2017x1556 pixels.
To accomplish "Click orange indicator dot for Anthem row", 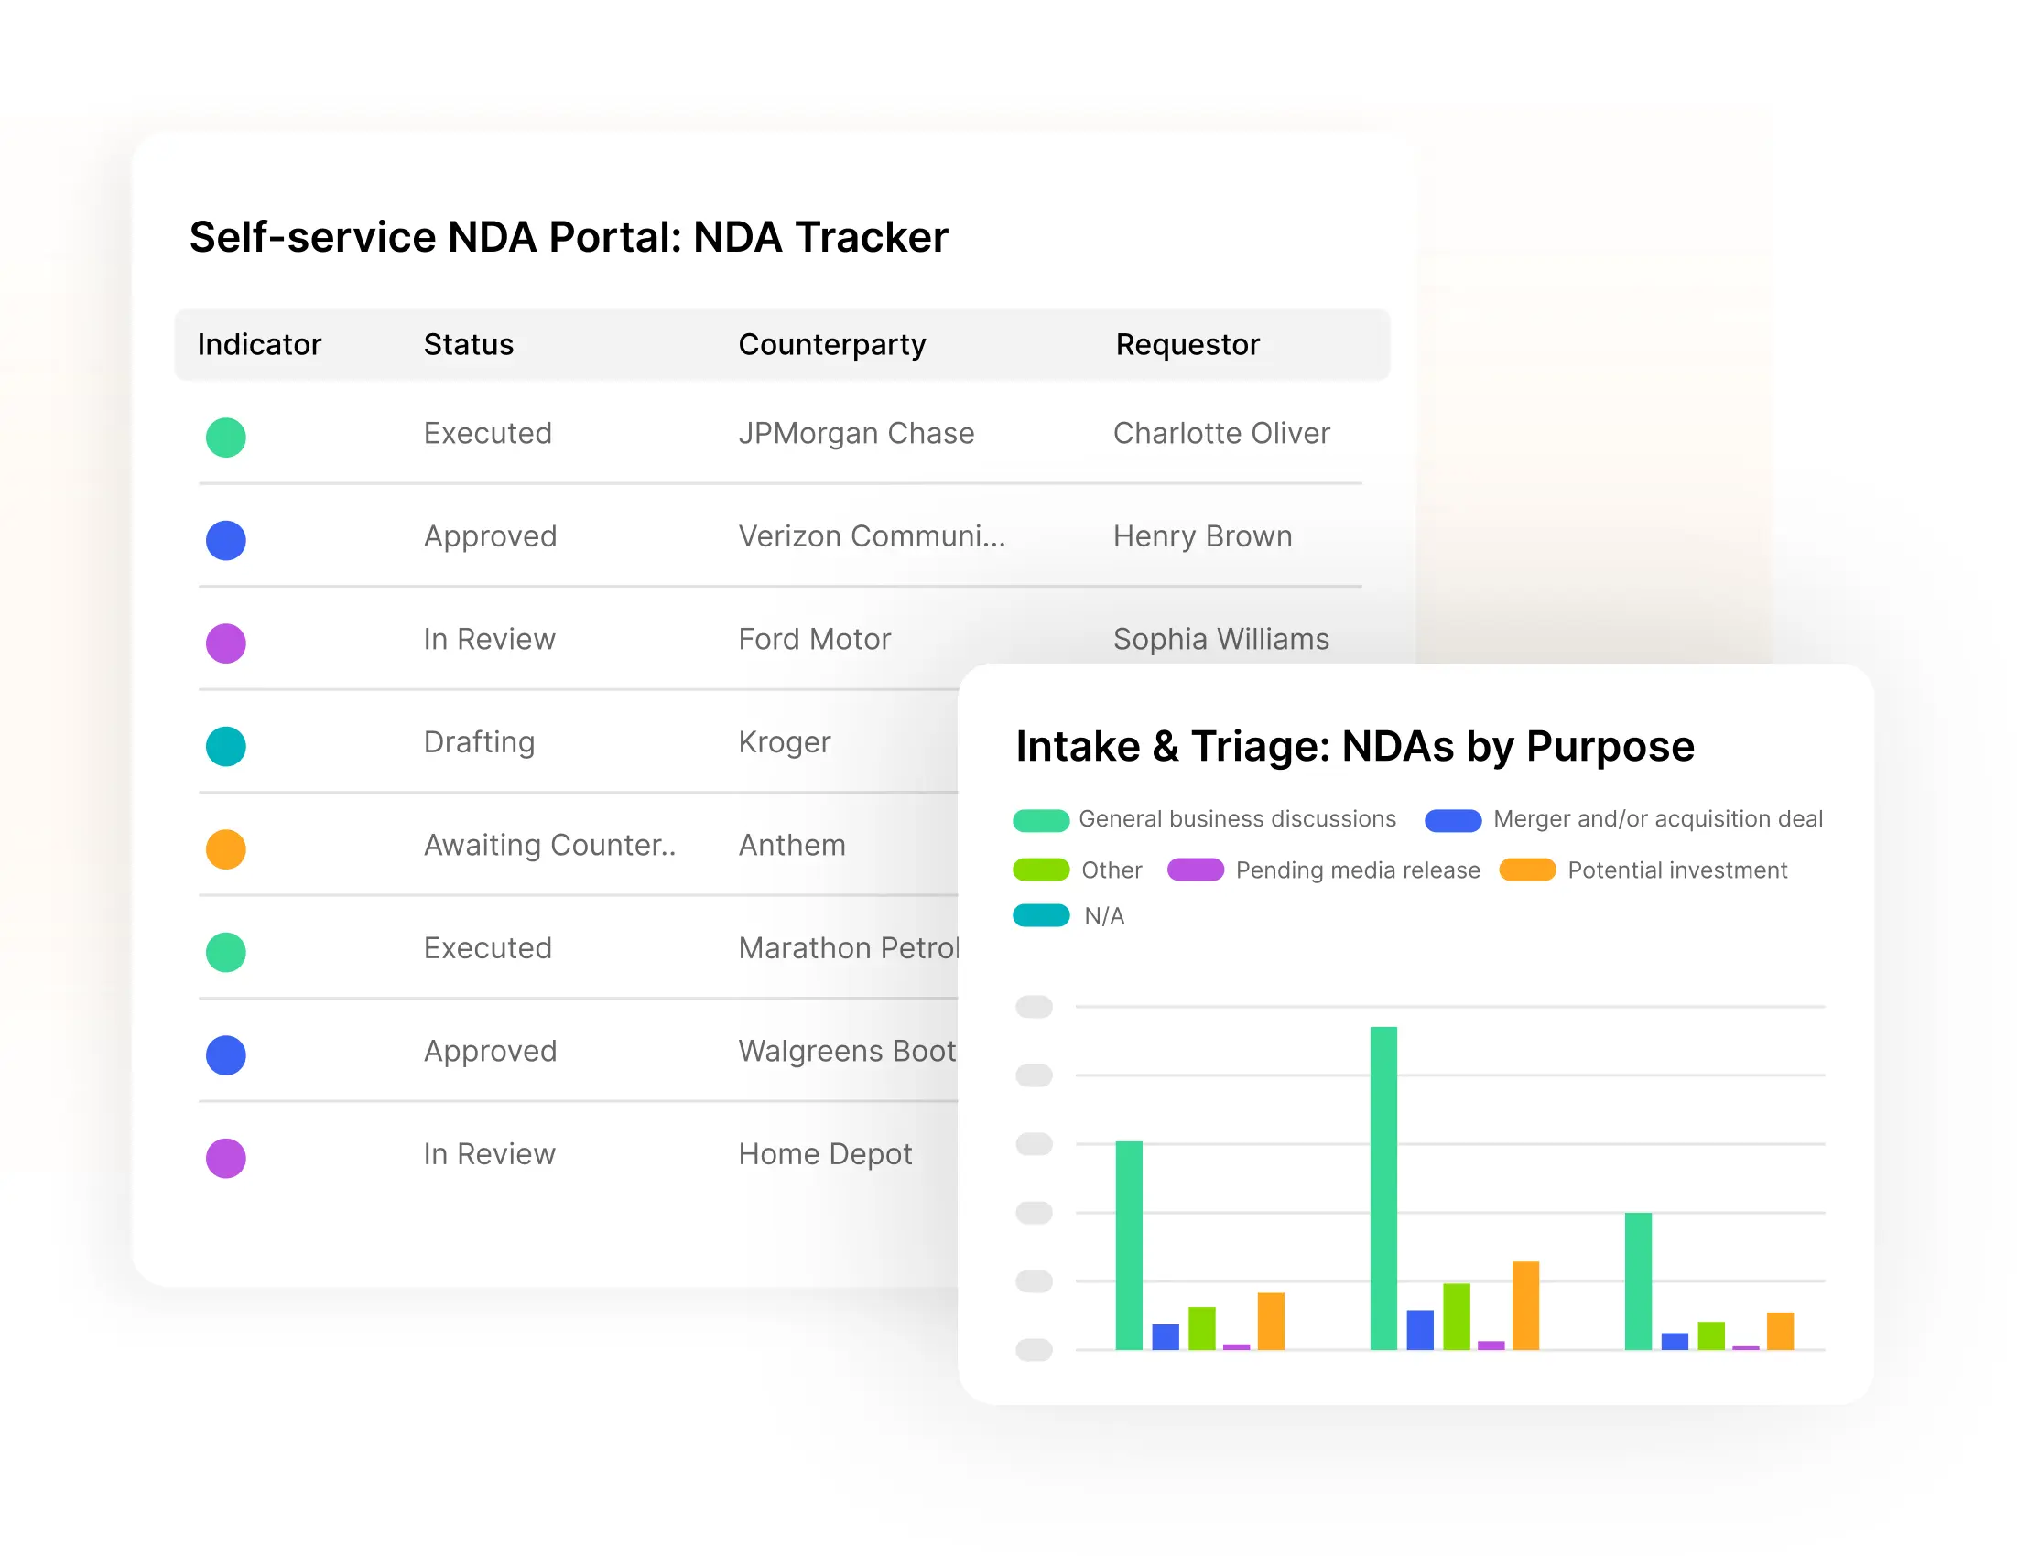I will [x=225, y=848].
